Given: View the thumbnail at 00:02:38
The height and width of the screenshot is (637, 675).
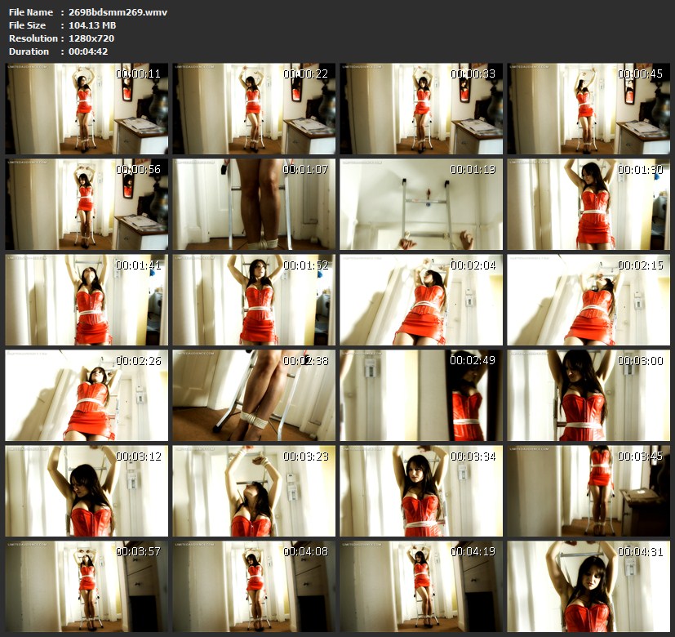Looking at the screenshot, I should [x=254, y=395].
